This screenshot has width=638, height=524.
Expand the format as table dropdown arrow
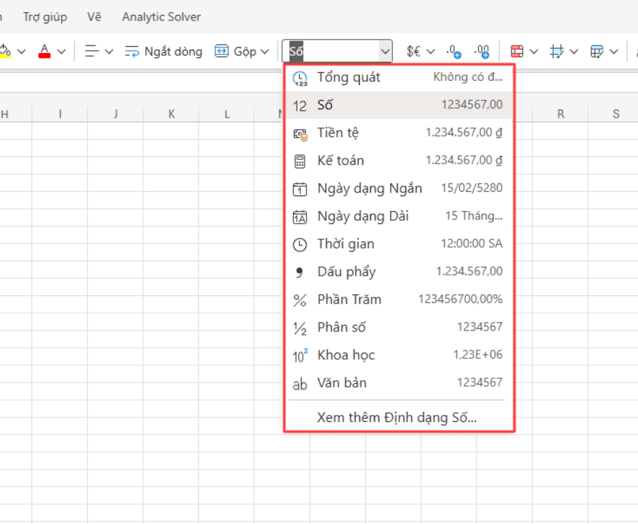pyautogui.click(x=615, y=52)
